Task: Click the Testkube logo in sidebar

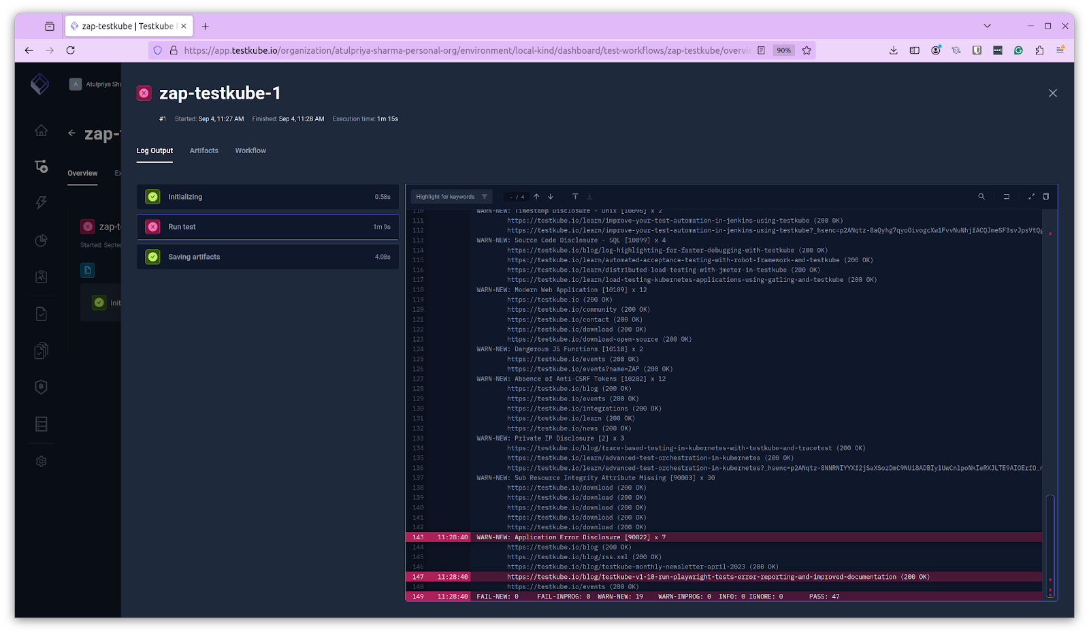Action: [x=40, y=84]
